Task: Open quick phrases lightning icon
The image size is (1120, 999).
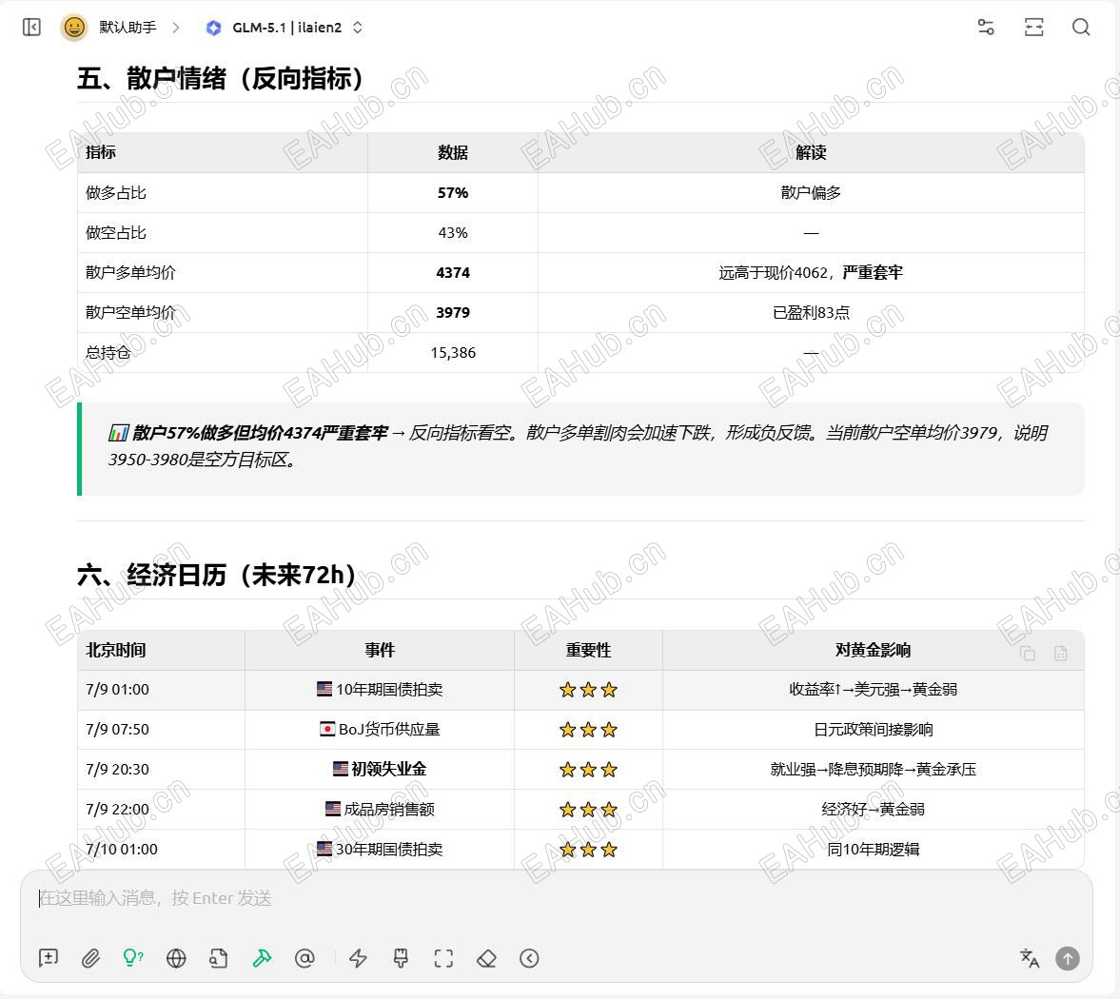Action: 358,958
